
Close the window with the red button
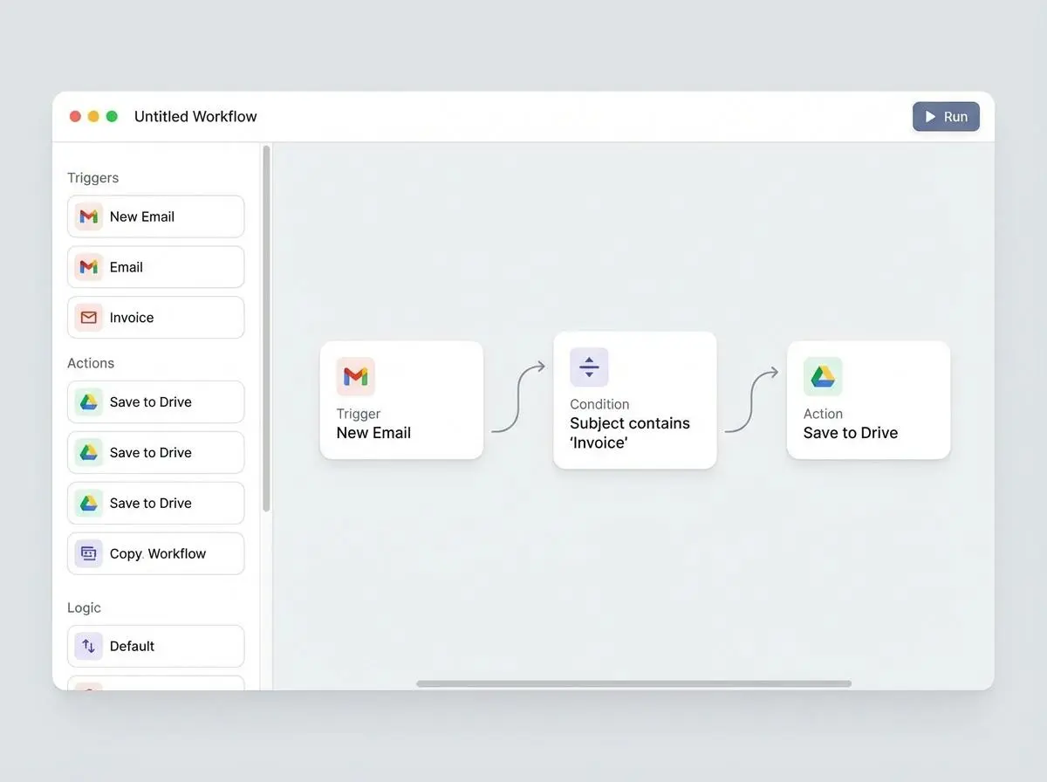(75, 116)
